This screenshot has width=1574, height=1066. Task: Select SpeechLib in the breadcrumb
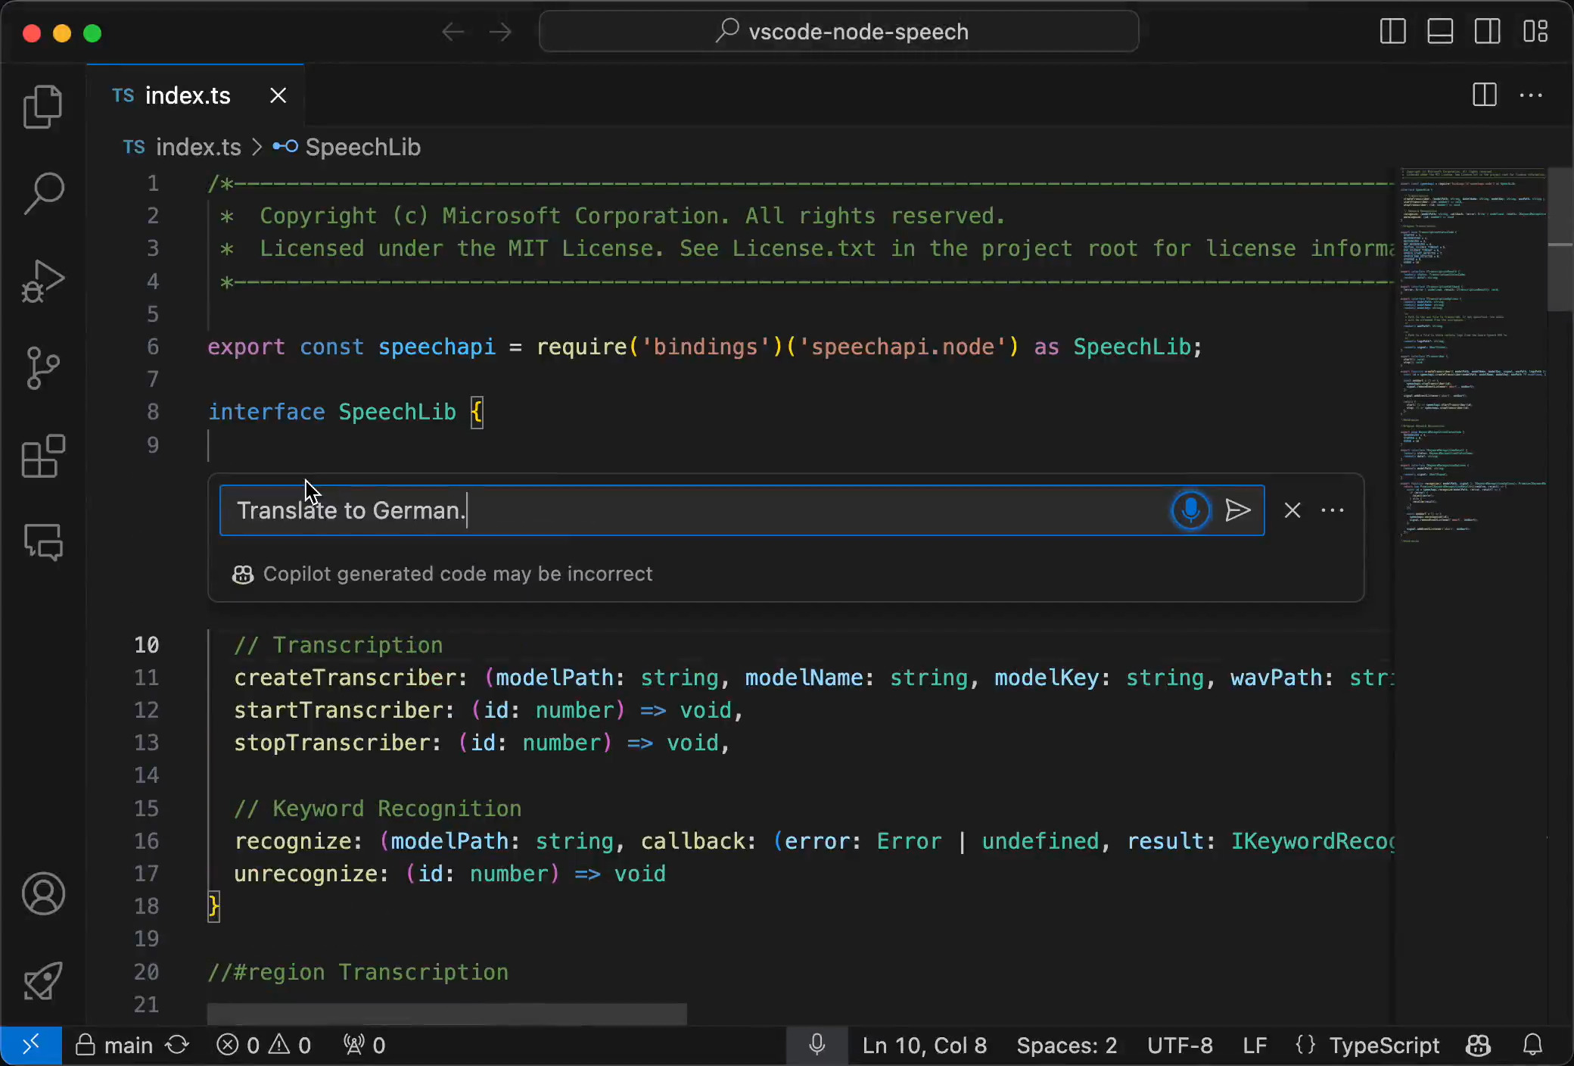(362, 147)
